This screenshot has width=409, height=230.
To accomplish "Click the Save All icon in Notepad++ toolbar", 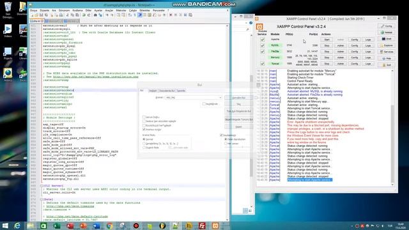I will [46, 15].
